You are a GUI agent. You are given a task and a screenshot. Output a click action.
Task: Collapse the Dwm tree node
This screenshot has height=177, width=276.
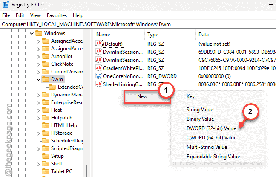click(x=39, y=79)
